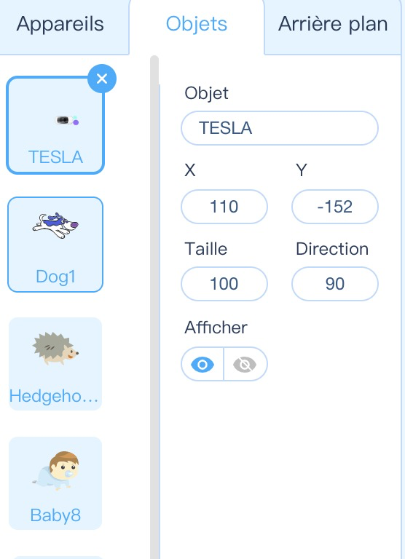Screen dimensions: 405x559
Task: Click the X coordinate field showing 110
Action: 224,207
